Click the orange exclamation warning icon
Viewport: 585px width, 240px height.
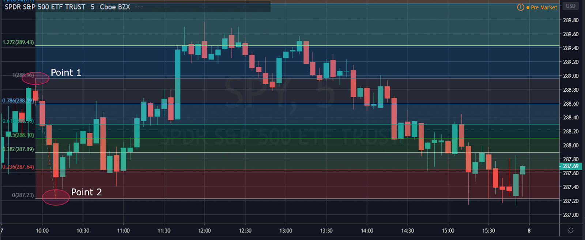521,7
